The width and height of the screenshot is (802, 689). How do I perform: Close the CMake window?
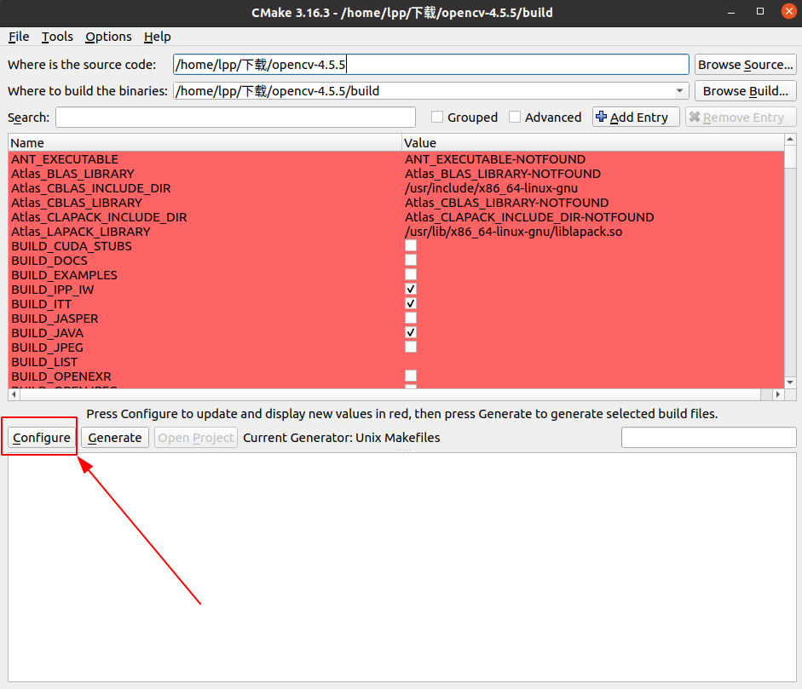tap(789, 11)
